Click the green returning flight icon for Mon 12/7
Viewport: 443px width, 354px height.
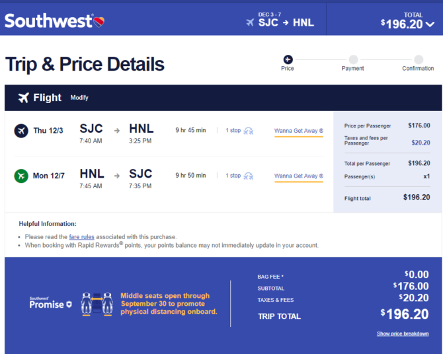coord(21,176)
